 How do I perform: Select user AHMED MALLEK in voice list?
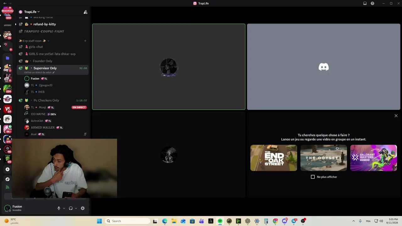click(43, 128)
